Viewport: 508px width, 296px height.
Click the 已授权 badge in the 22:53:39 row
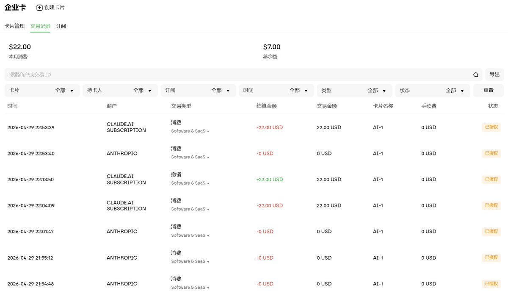491,127
